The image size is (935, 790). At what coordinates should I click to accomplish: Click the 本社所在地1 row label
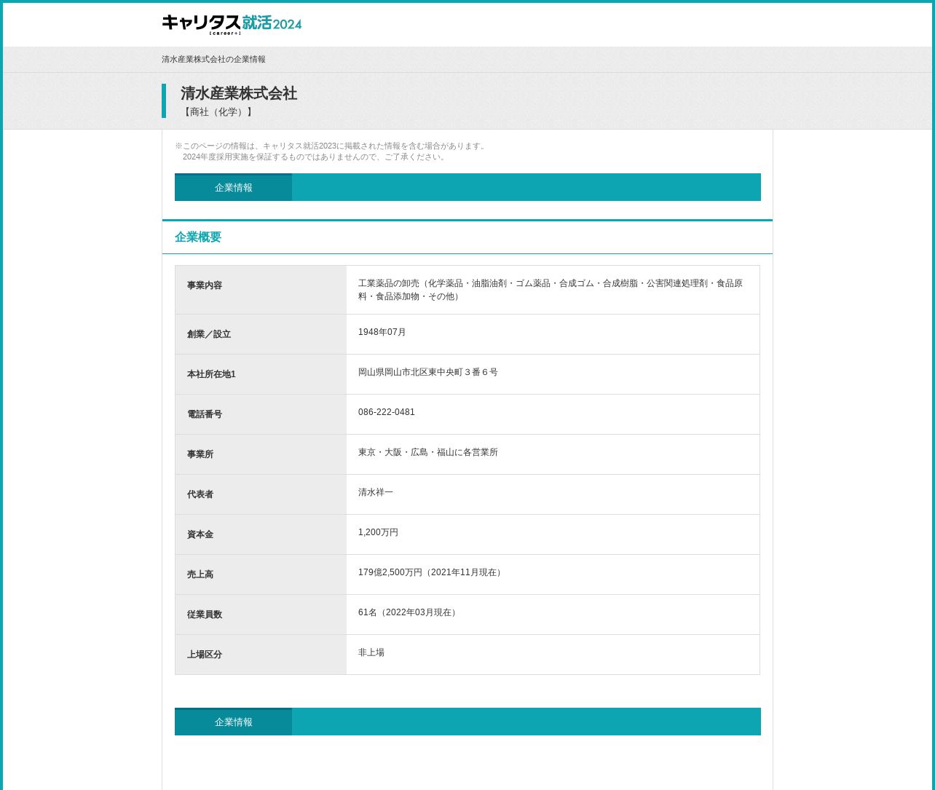(211, 374)
